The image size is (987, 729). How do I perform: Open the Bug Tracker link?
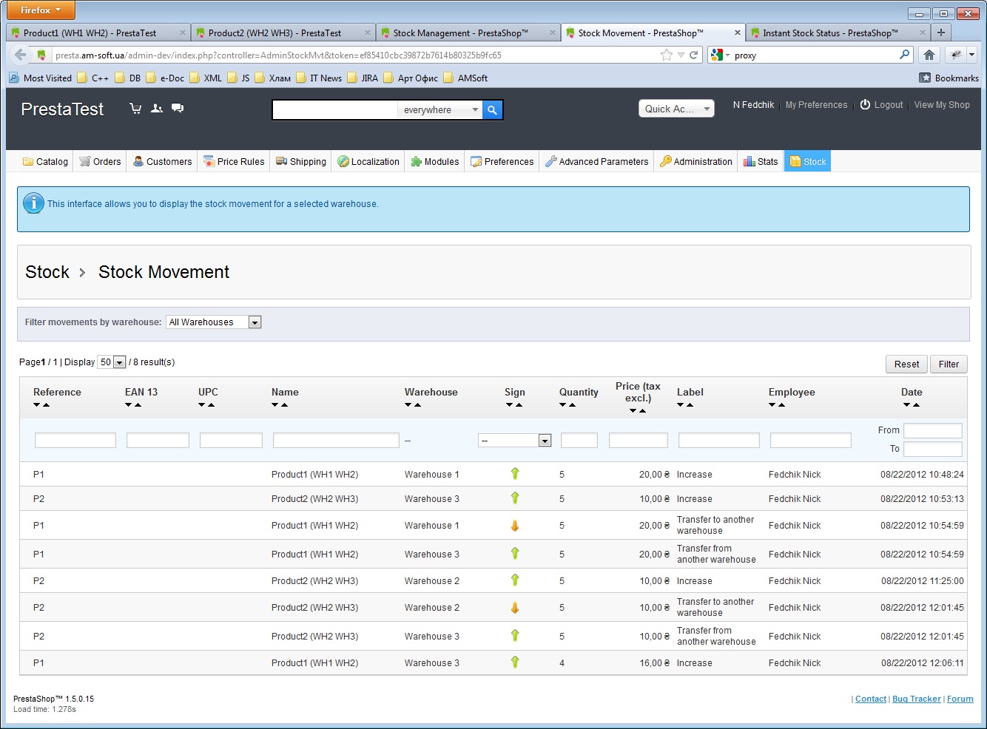click(916, 699)
